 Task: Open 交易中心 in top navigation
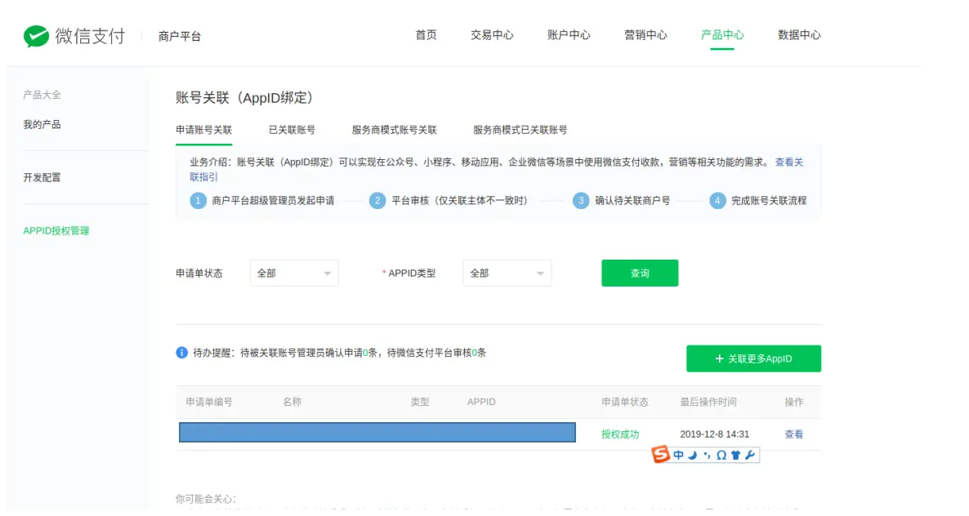click(x=492, y=35)
